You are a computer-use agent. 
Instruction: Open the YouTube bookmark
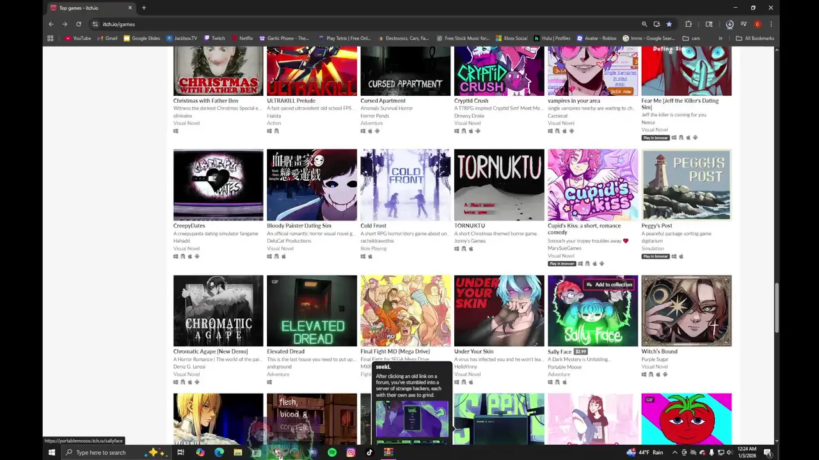pyautogui.click(x=77, y=38)
